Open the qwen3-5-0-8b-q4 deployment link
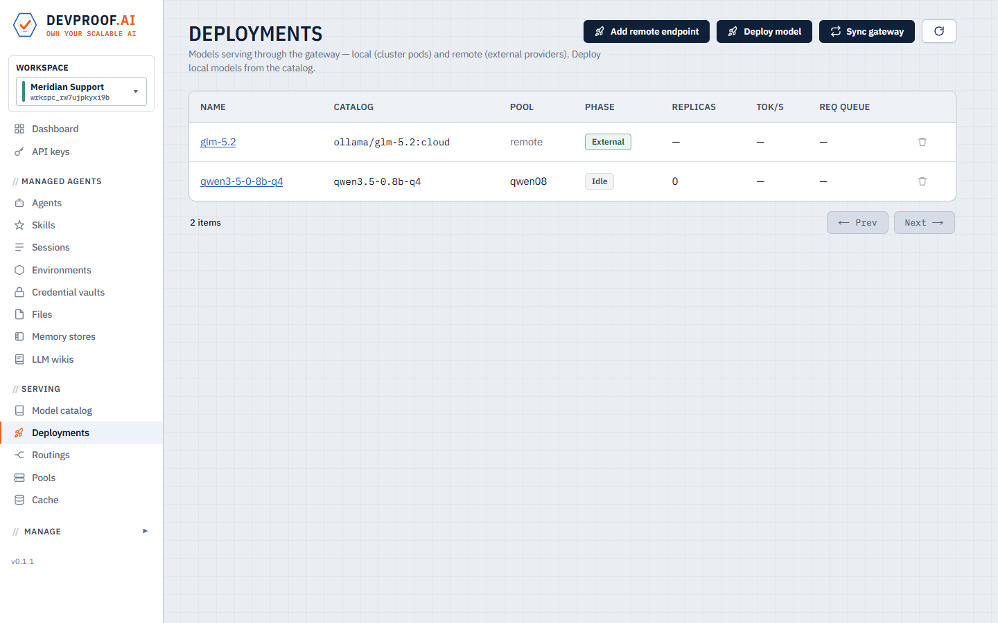This screenshot has width=998, height=623. click(x=242, y=181)
